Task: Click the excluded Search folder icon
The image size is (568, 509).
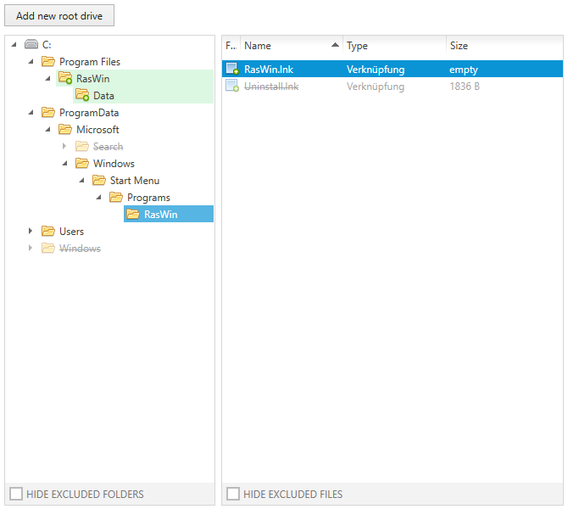Action: point(82,147)
